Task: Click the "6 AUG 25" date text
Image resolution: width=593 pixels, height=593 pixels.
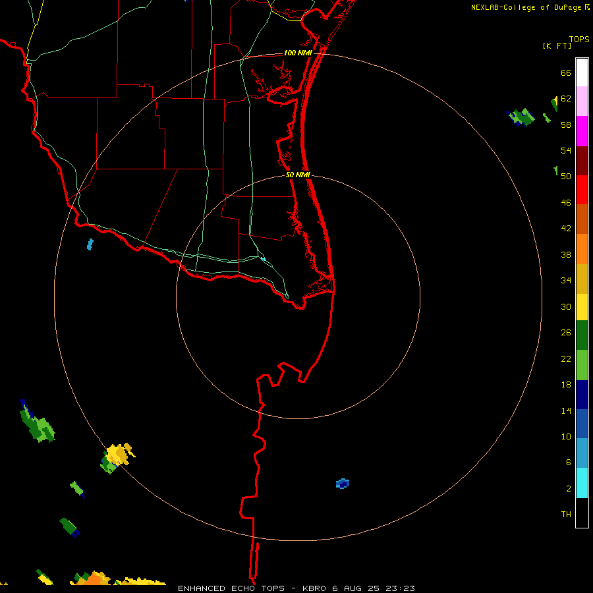Action: (356, 588)
